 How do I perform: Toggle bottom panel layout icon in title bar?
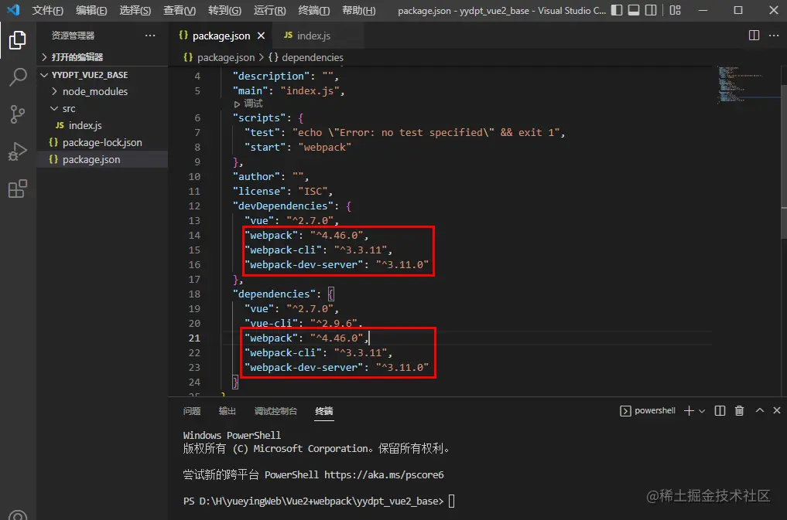click(x=634, y=10)
